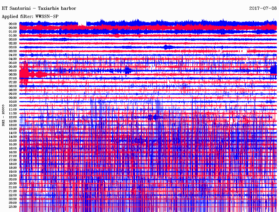Image resolution: width=279 pixels, height=212 pixels.
Task: Select the 01:00 time label
Action: 13,32
